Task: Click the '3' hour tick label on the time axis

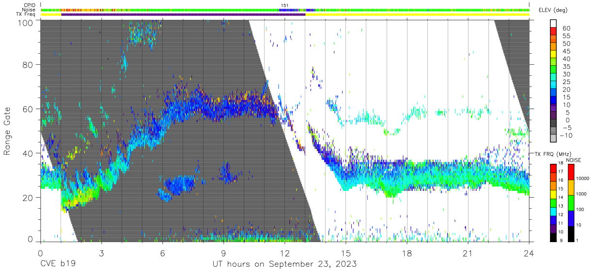Action: (101, 253)
